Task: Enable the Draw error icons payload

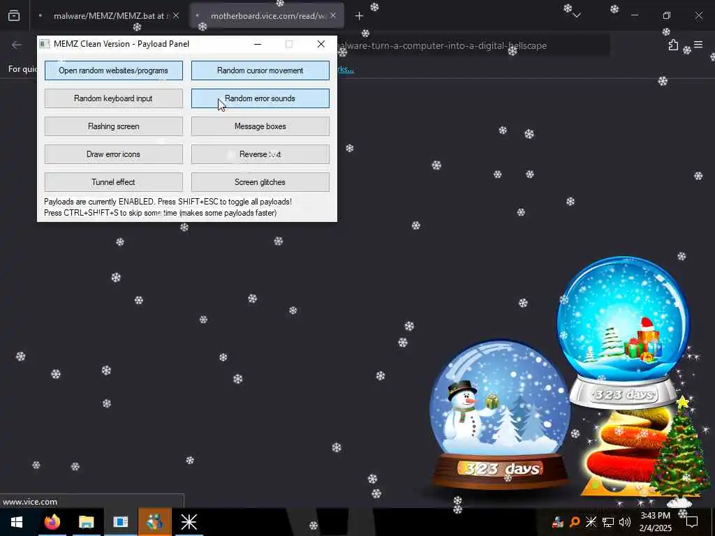Action: (x=114, y=154)
